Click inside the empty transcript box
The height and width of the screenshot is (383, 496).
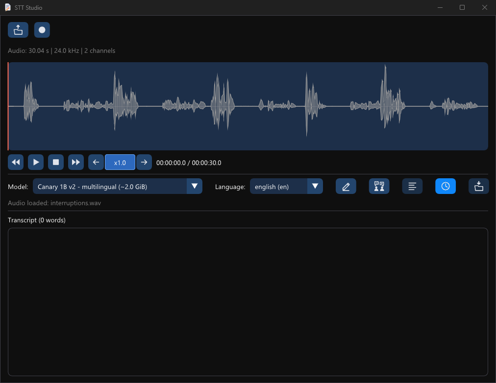click(248, 302)
